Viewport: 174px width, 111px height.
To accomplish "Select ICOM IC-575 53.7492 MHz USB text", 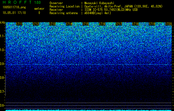I will click(x=111, y=10).
